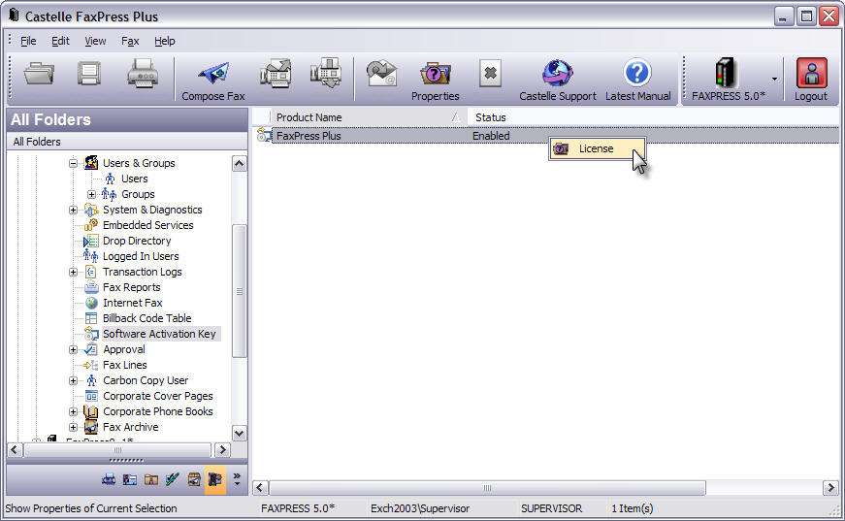The width and height of the screenshot is (845, 521).
Task: Click the printer icon in toolbar
Action: click(x=143, y=75)
